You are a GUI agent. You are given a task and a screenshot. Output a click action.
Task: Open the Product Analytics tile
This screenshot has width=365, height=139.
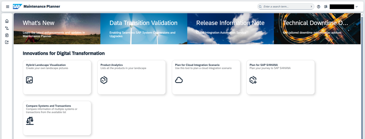point(131,77)
